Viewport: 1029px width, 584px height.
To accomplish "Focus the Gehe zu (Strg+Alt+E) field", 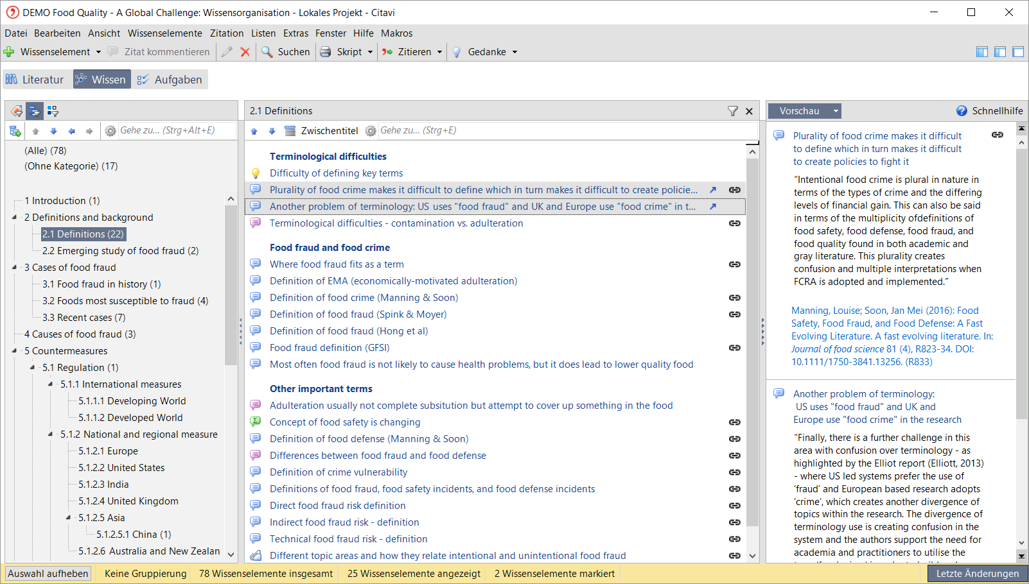I will click(x=177, y=130).
